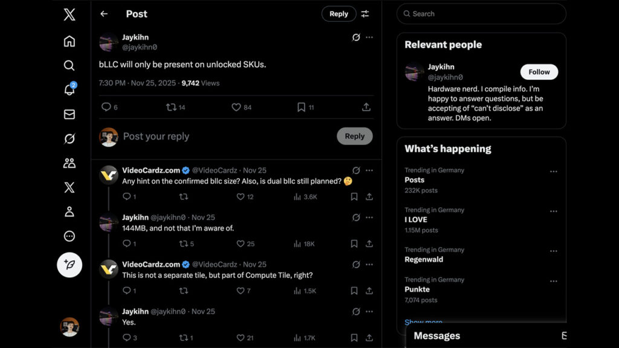This screenshot has width=619, height=348.
Task: Repost the main post with 14 reposts
Action: (x=171, y=107)
